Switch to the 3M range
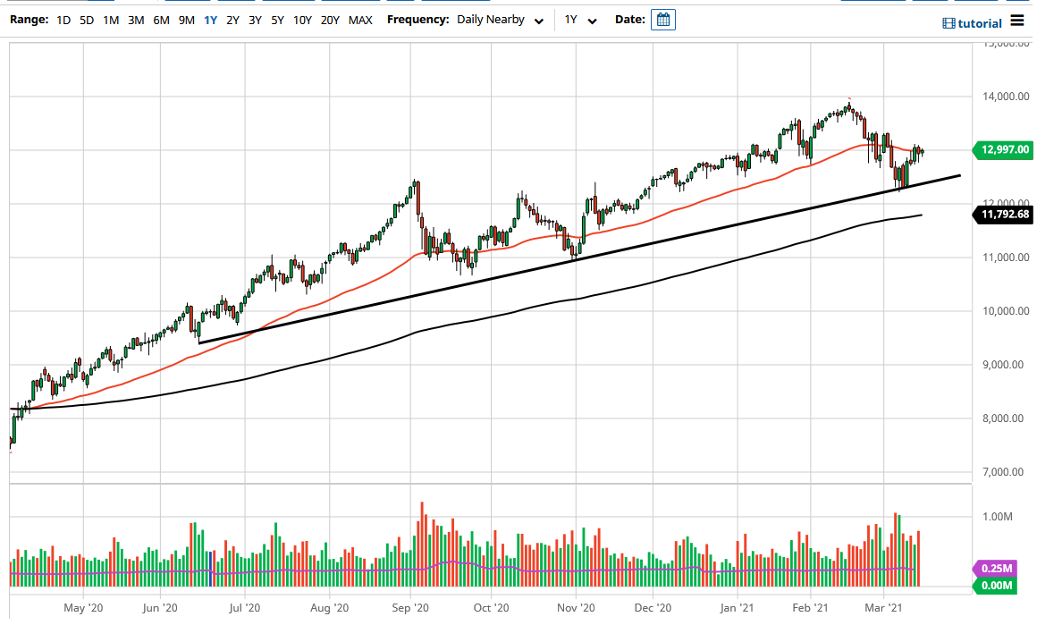Image resolution: width=1037 pixels, height=625 pixels. point(135,19)
